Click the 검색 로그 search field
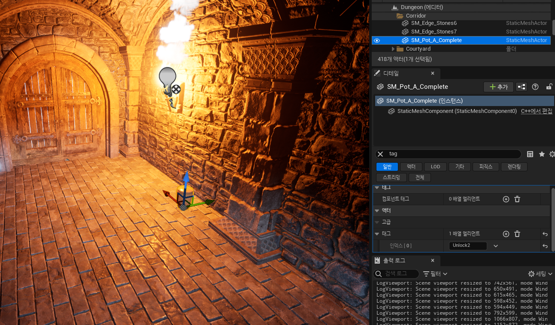The height and width of the screenshot is (325, 555). [x=396, y=274]
